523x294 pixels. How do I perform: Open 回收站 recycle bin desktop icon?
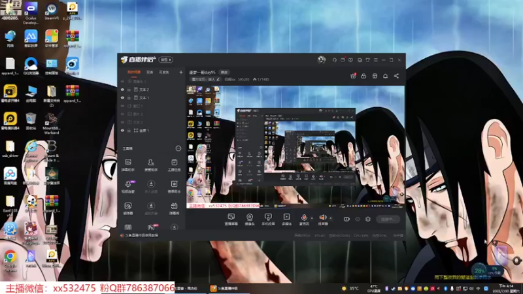point(31,122)
